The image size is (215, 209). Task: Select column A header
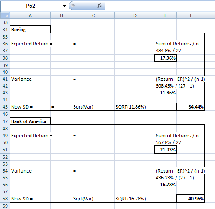30,15
